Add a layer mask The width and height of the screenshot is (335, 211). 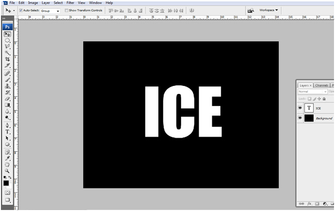point(317,204)
